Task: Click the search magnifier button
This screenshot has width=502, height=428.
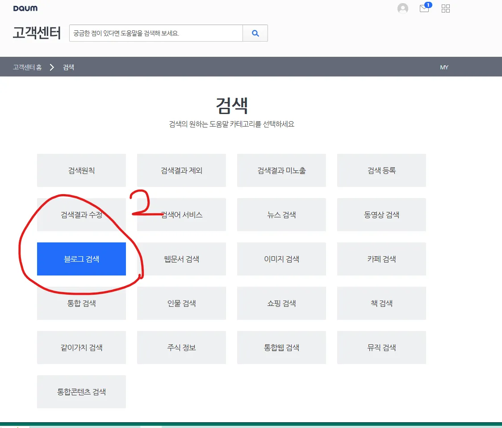Action: click(255, 33)
